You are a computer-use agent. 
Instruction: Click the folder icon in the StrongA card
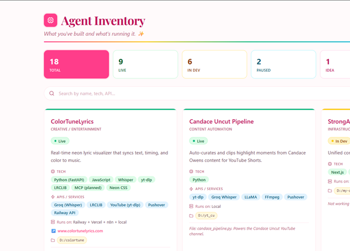[330, 190]
